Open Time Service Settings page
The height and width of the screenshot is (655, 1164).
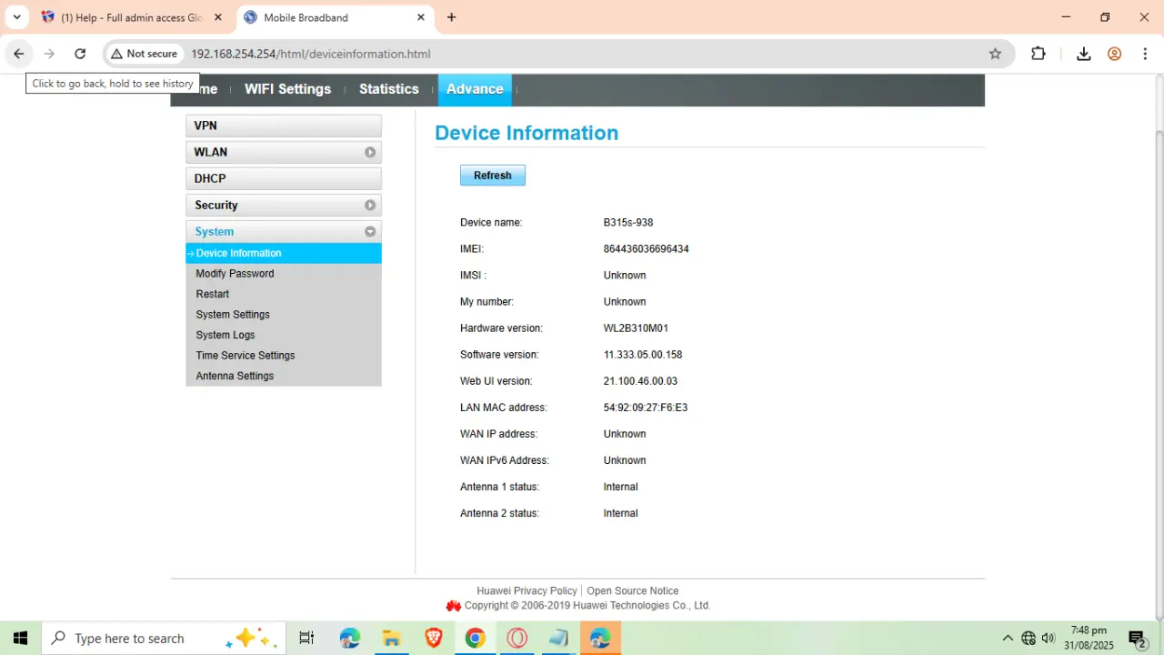pyautogui.click(x=246, y=356)
